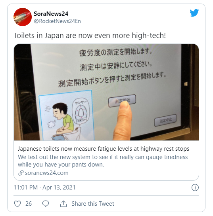Open the toilet touchscreen preview image
The width and height of the screenshot is (213, 216).
pos(106,92)
